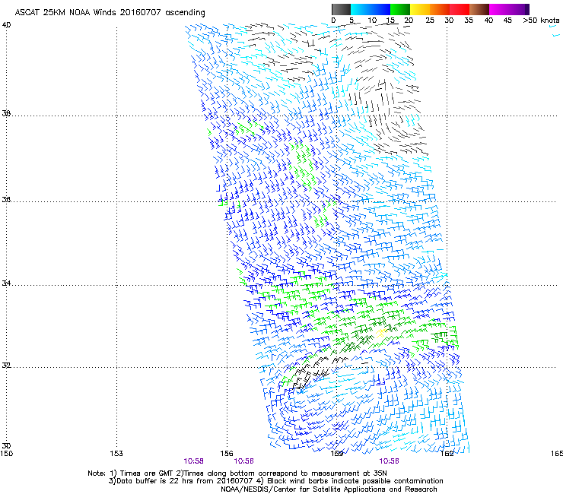Click the longitude label "150" on the bottom axis
The height and width of the screenshot is (494, 563).
6,454
